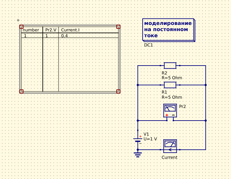
Task: Click the 'Current.I' table column header
Action: point(70,30)
